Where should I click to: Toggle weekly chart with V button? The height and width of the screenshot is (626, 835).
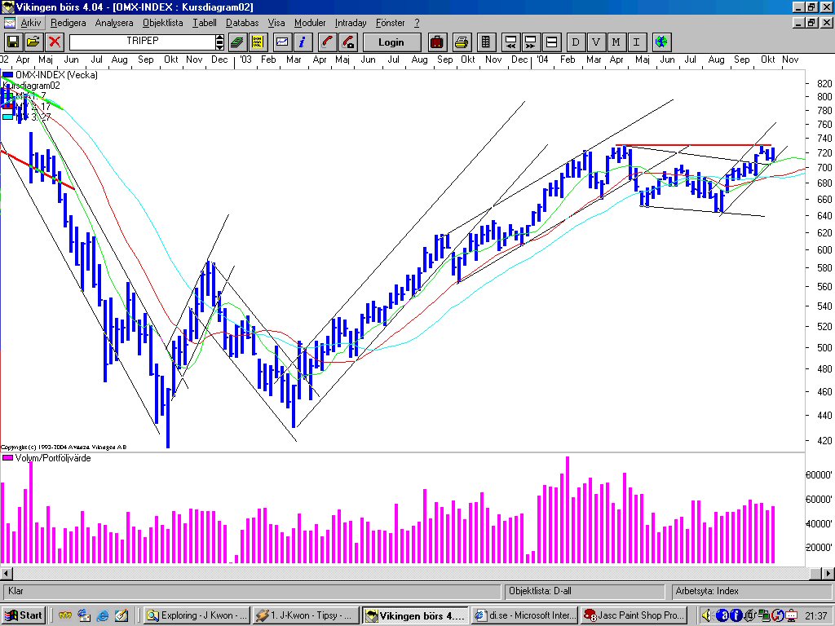[x=595, y=42]
